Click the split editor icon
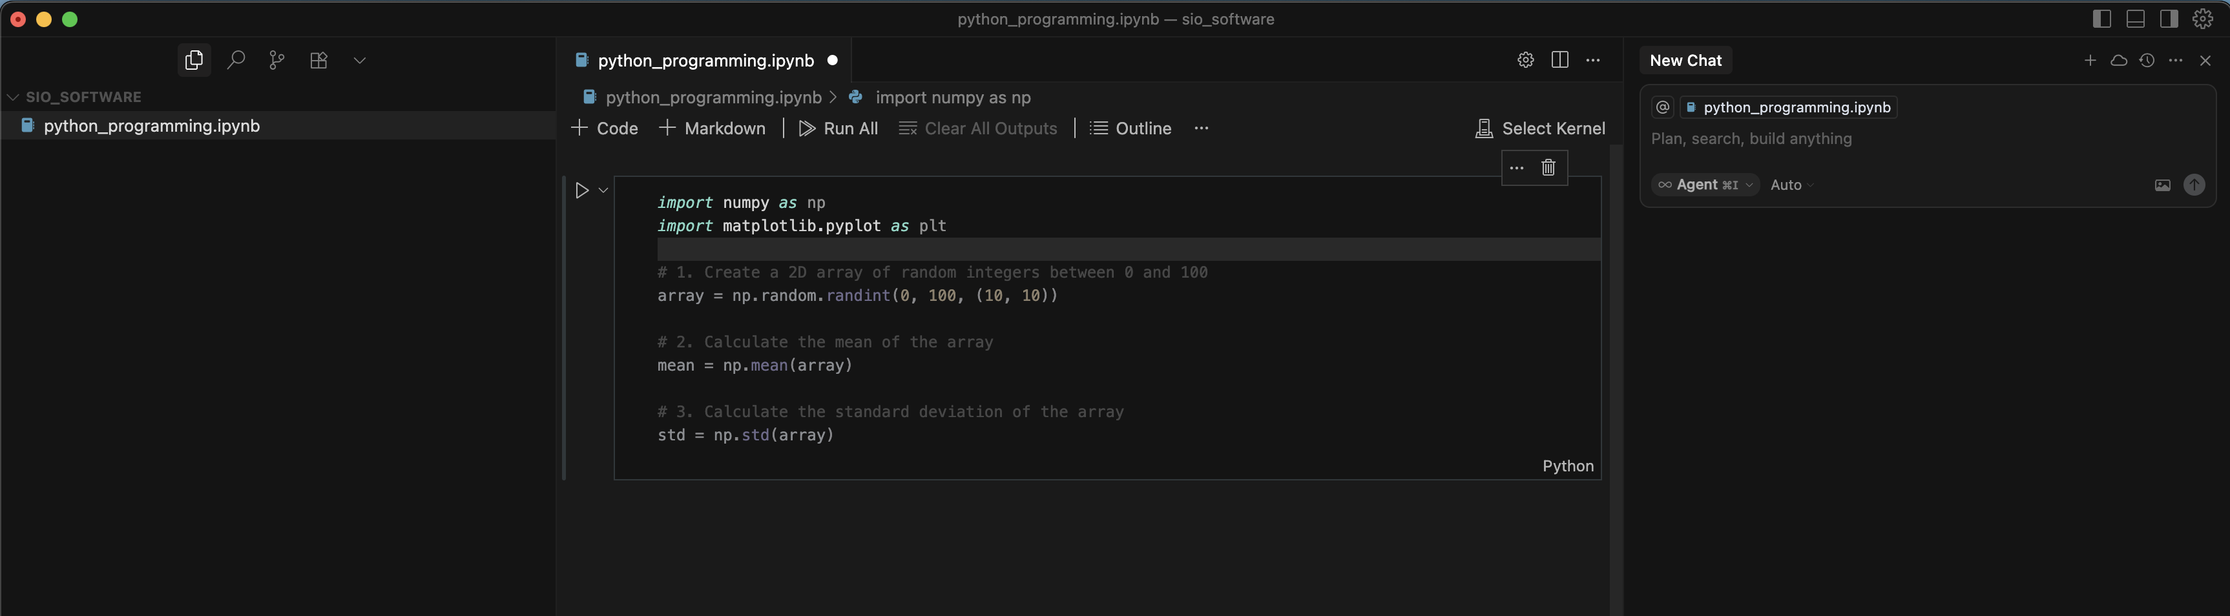The width and height of the screenshot is (2230, 616). [x=1559, y=59]
